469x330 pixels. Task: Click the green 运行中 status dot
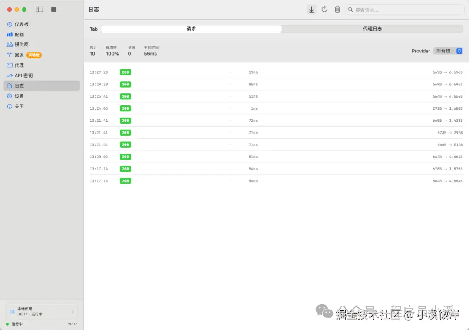(7, 324)
